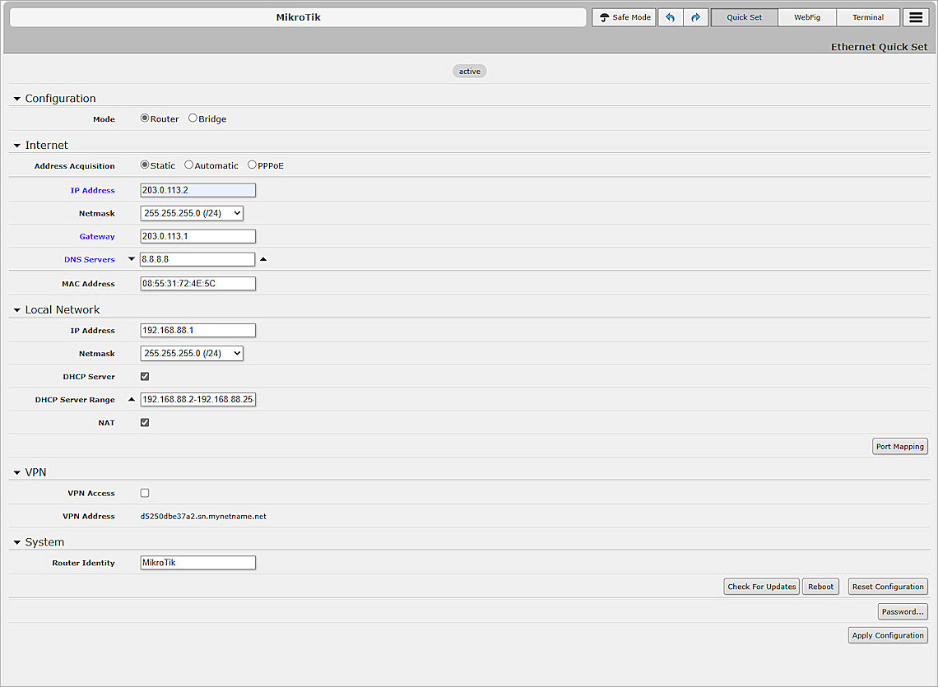
Task: Collapse DHCP Server Range with the arrow icon
Action: click(131, 399)
